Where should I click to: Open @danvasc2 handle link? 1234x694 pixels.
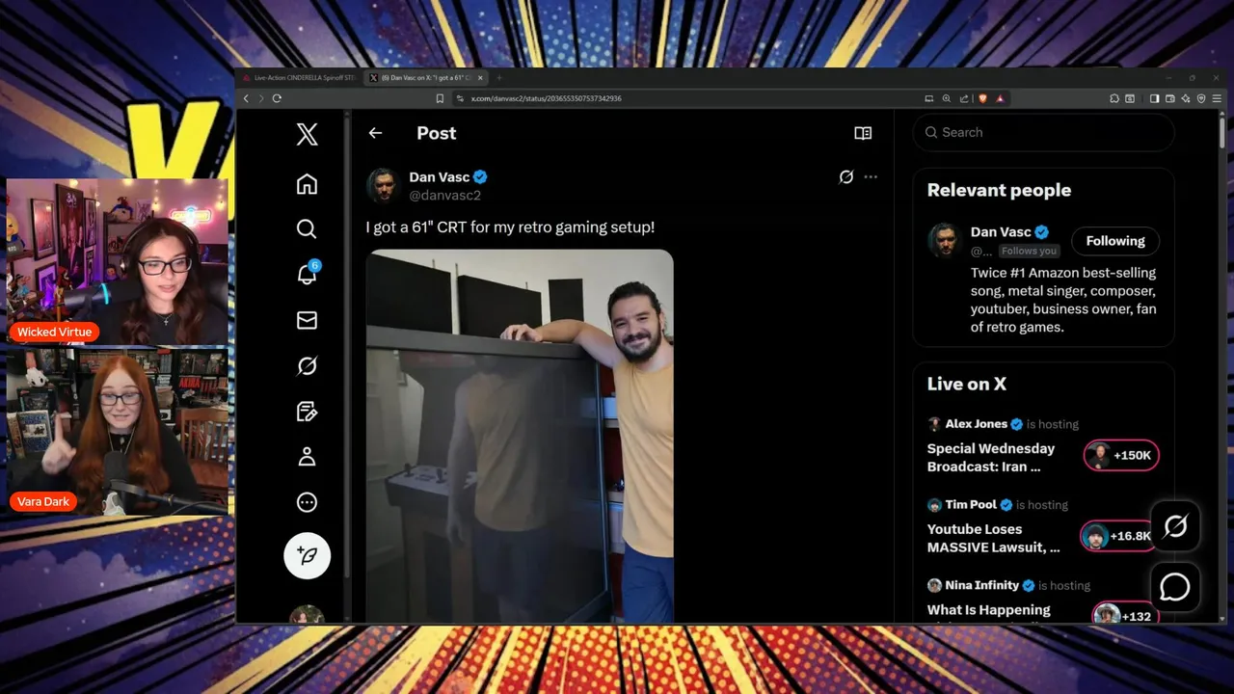(x=444, y=195)
